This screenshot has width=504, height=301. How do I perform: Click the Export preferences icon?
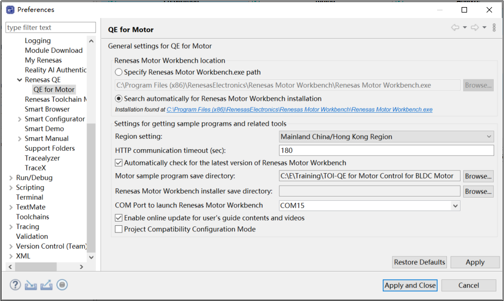pos(46,285)
